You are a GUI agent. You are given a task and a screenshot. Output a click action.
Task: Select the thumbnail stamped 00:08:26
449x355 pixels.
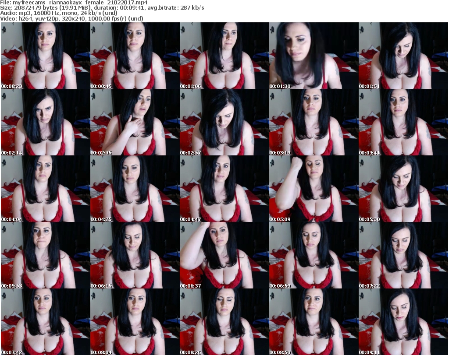pyautogui.click(x=224, y=322)
